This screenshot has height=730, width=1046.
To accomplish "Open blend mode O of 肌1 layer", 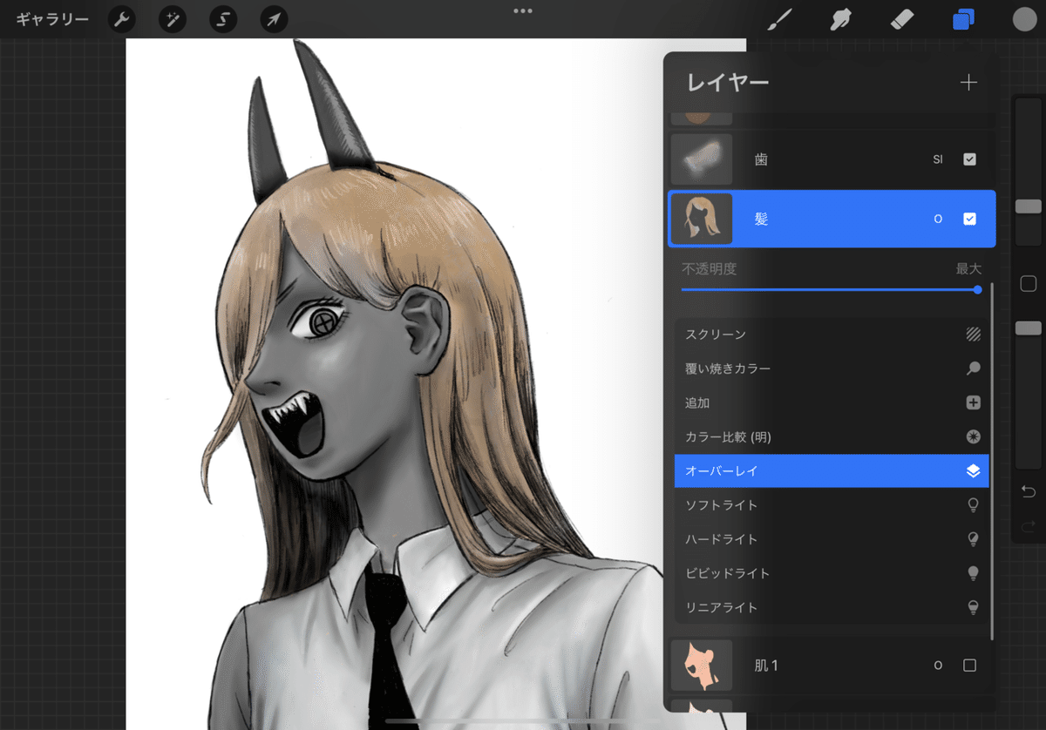I will click(x=938, y=666).
